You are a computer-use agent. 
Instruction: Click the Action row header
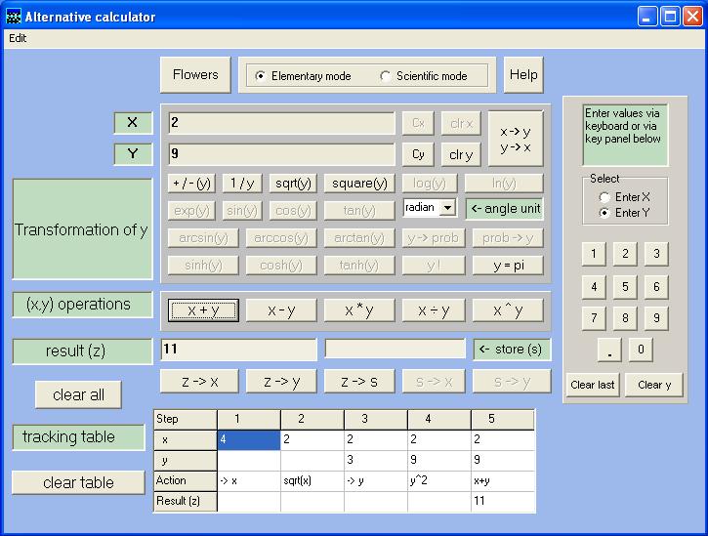coord(186,481)
